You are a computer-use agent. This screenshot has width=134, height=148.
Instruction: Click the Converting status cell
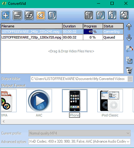(x=113, y=32)
